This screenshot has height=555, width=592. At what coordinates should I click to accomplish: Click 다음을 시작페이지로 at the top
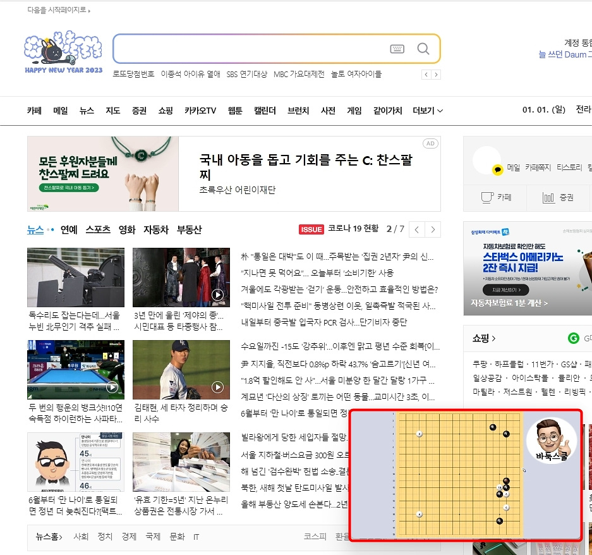point(56,9)
